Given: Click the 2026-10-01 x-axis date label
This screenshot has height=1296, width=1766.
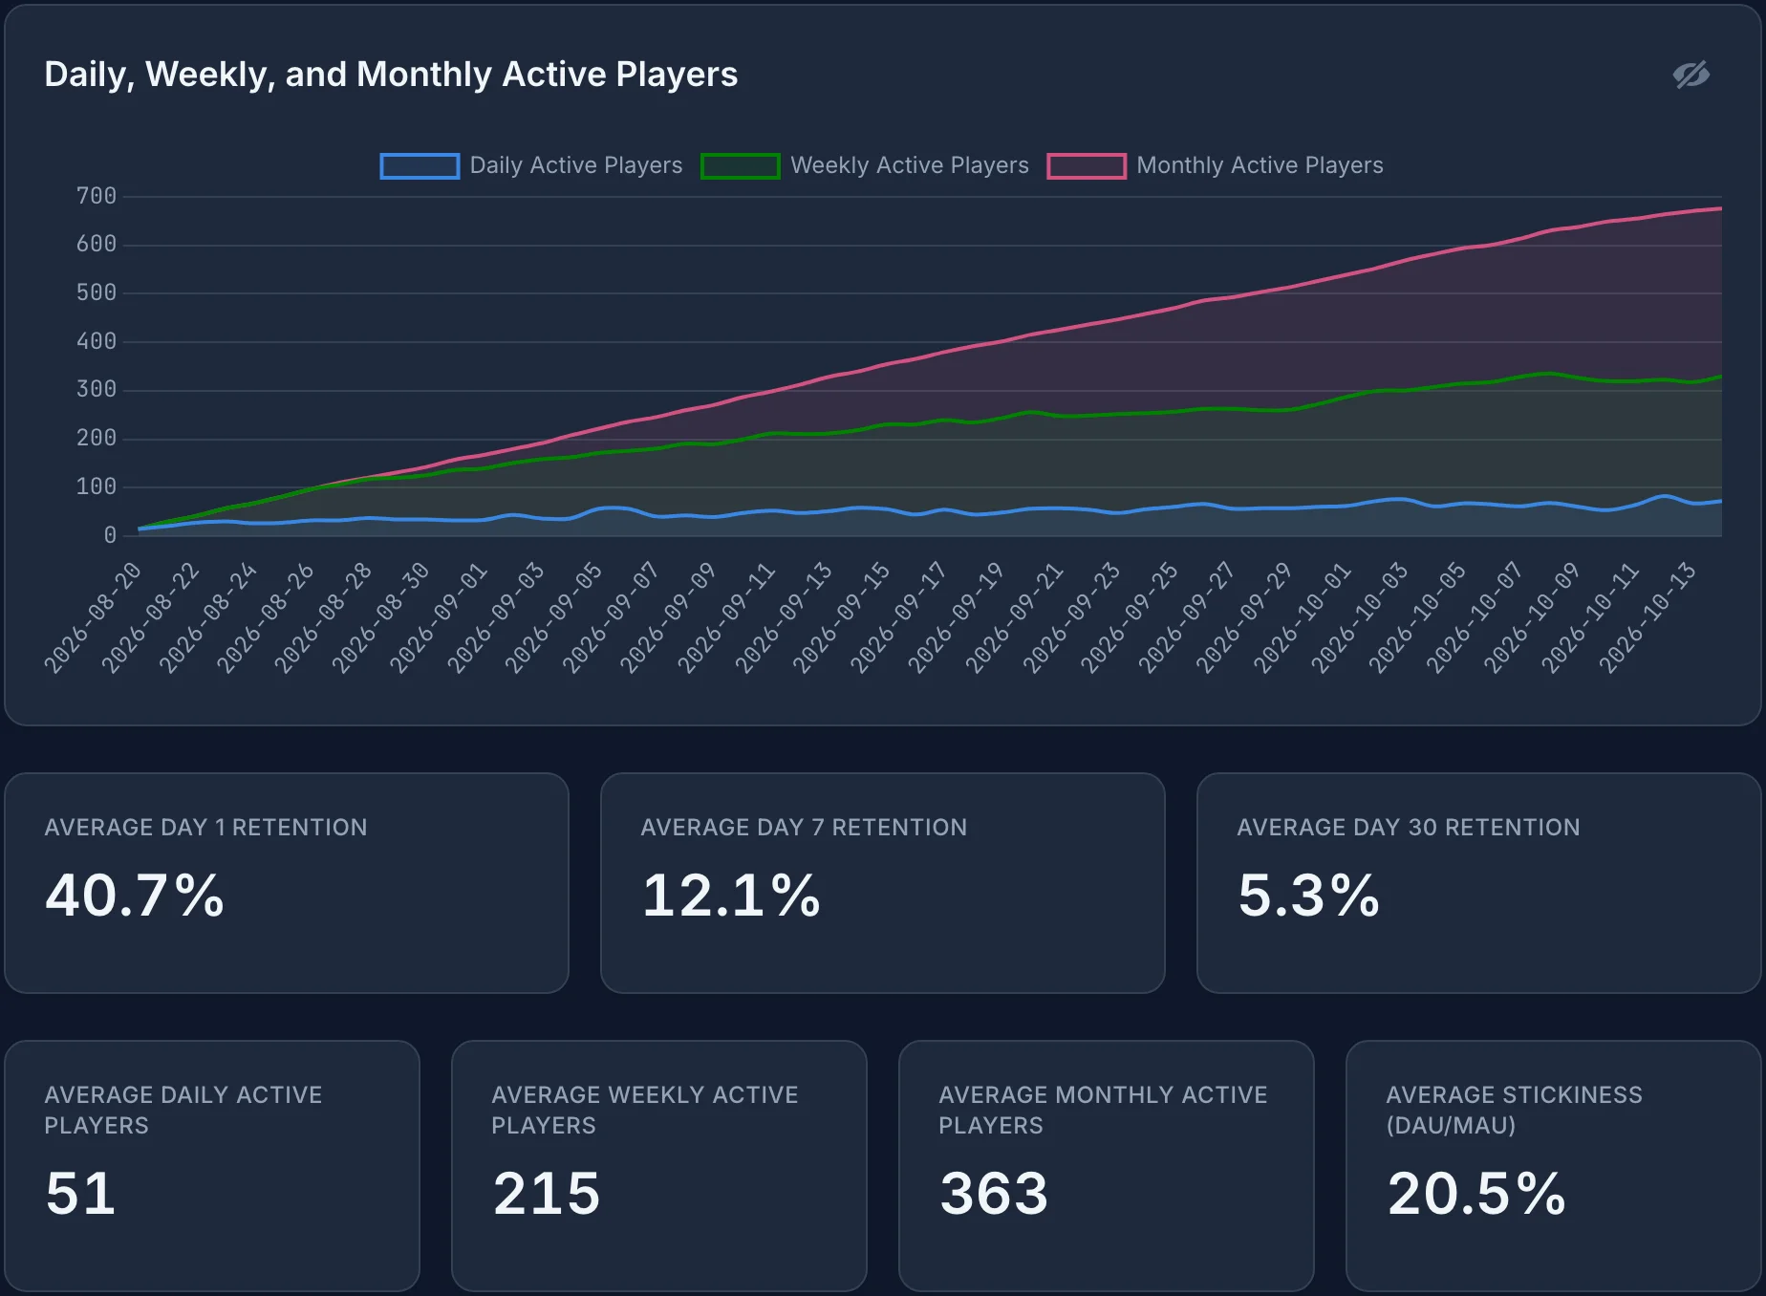Looking at the screenshot, I should [1303, 618].
